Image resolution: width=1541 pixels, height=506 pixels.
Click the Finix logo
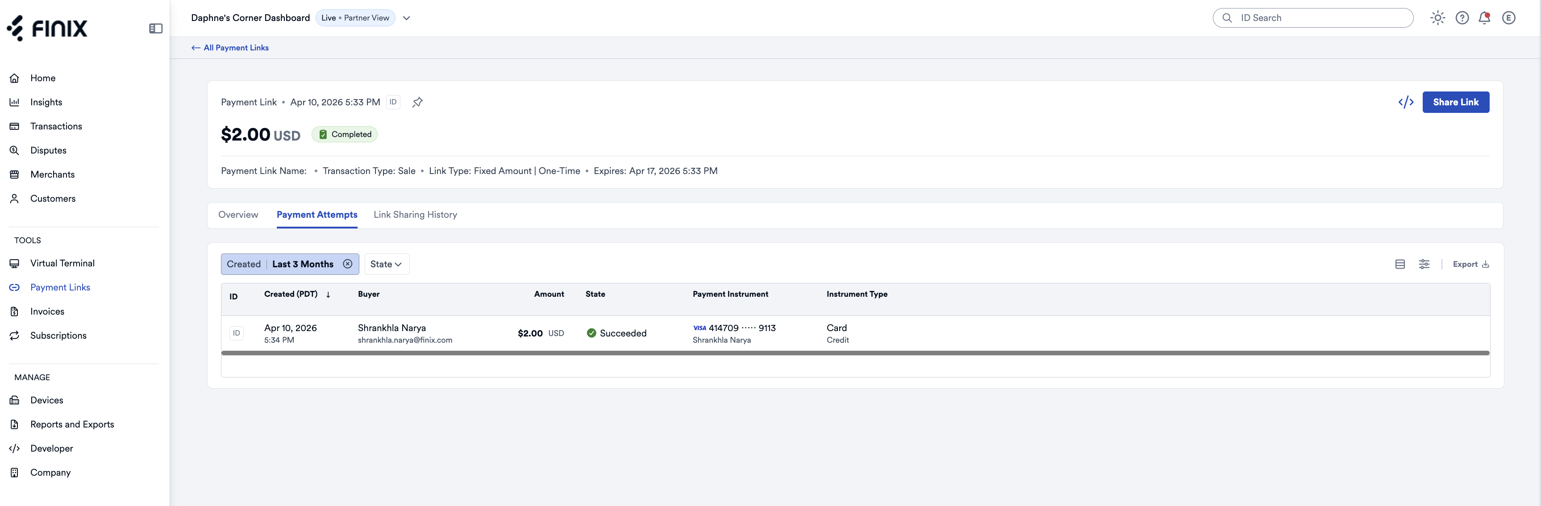click(47, 28)
